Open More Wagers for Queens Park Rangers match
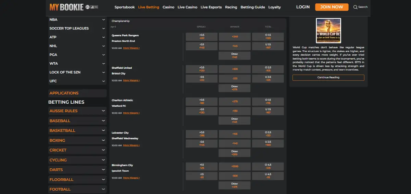This screenshot has width=411, height=194. pos(132,48)
